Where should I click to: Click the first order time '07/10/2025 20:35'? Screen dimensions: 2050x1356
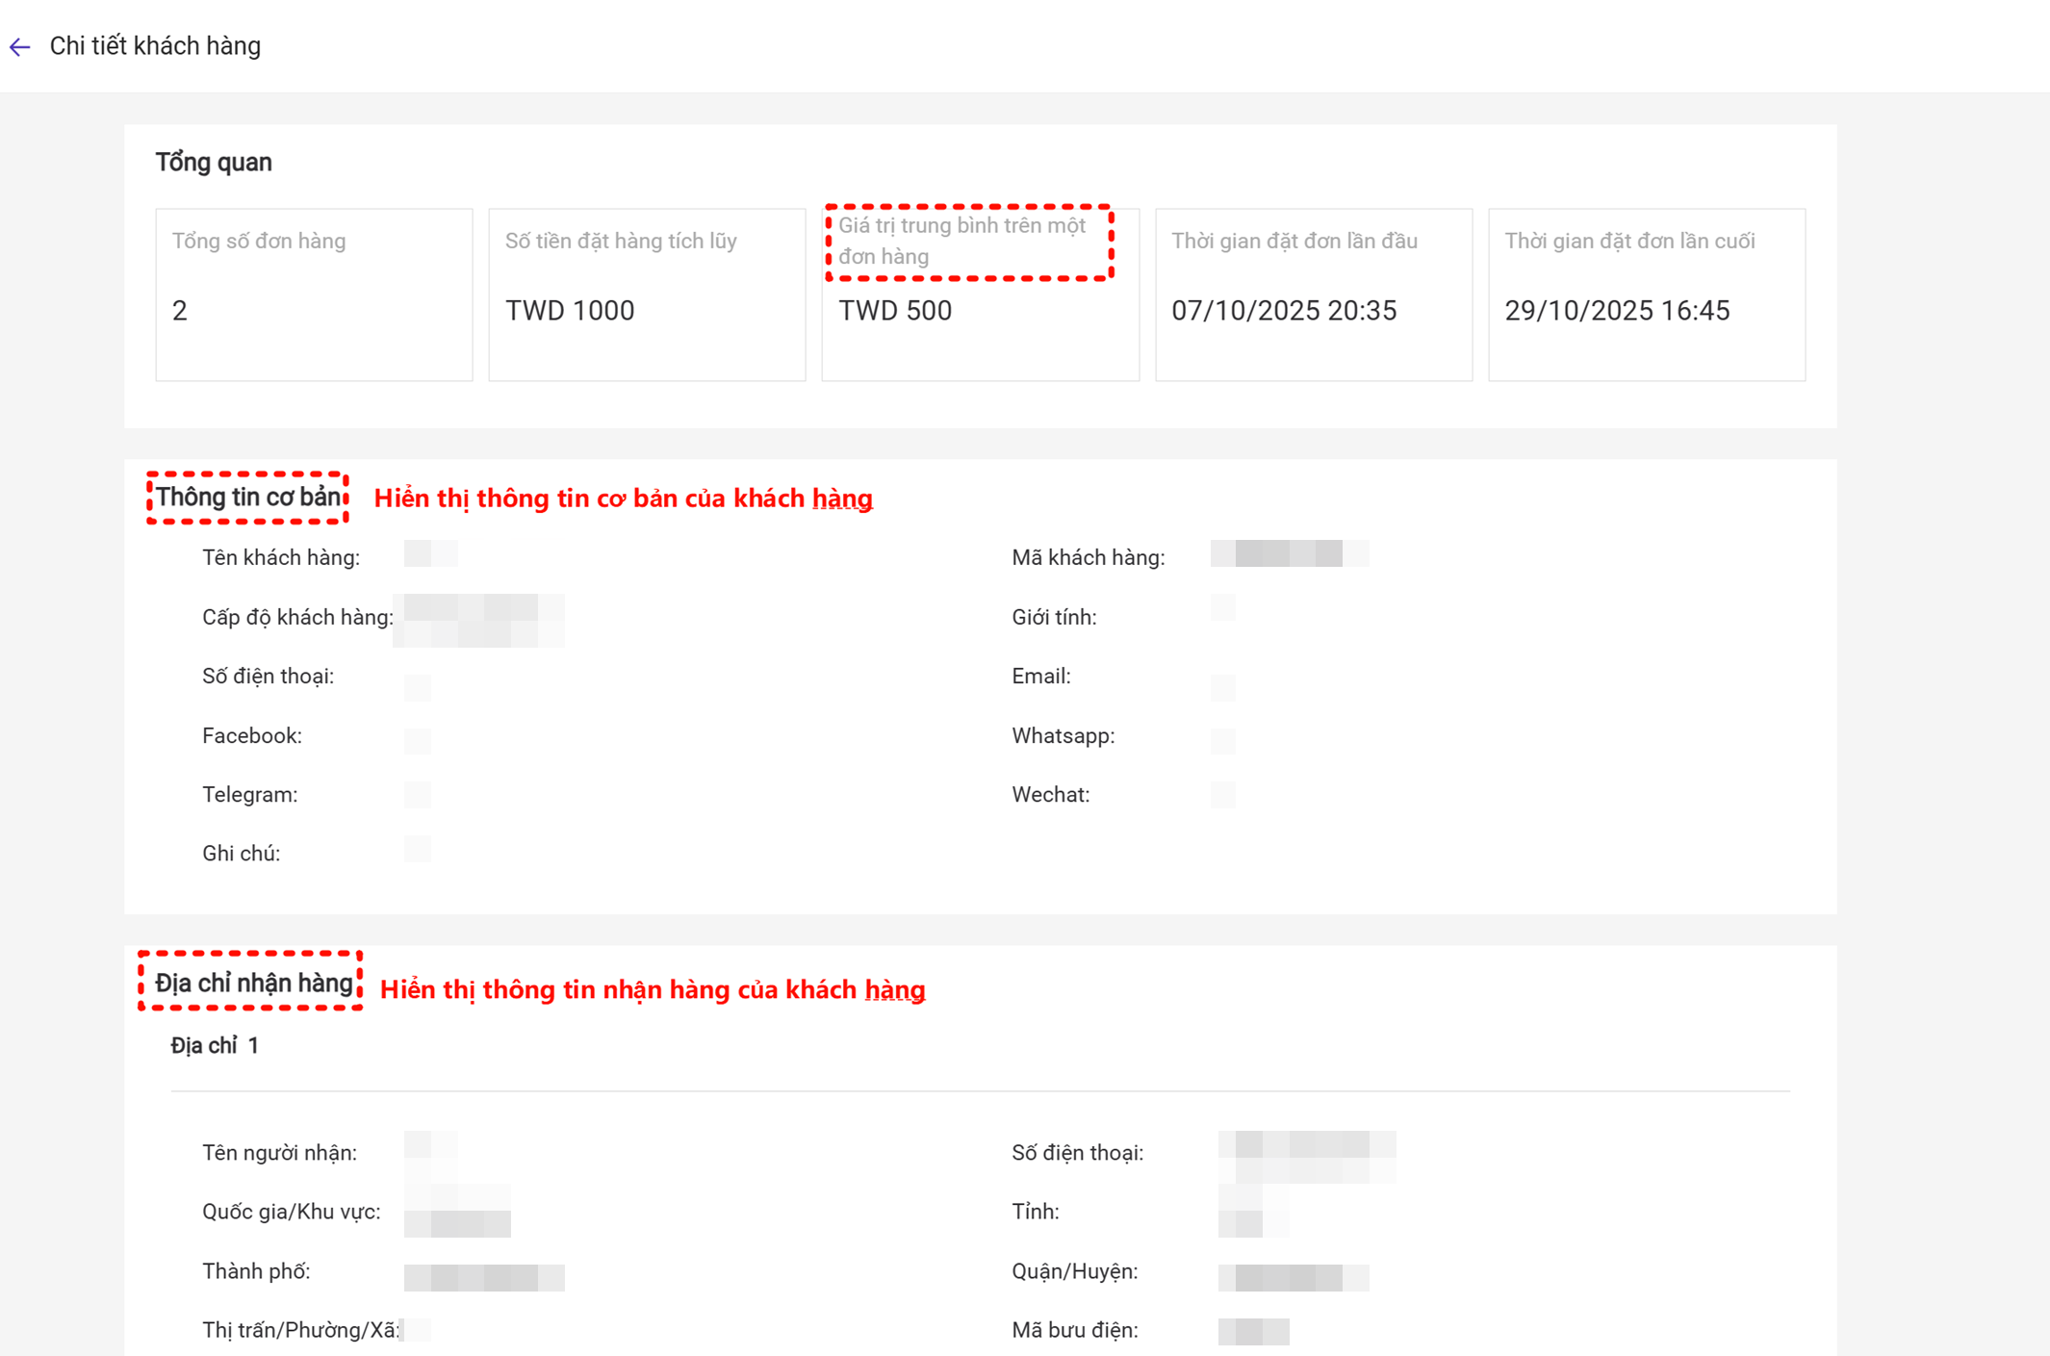coord(1283,311)
